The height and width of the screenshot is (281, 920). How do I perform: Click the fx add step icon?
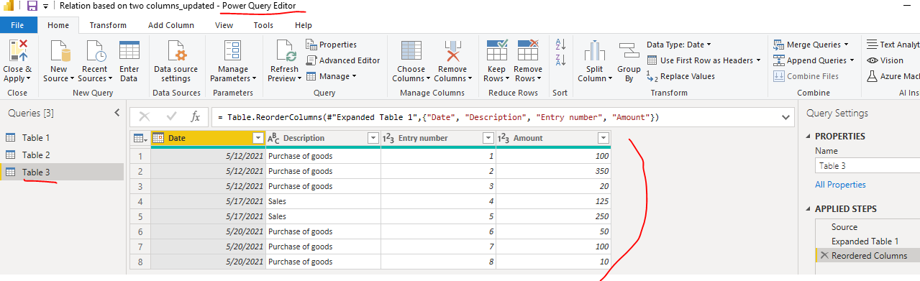195,117
